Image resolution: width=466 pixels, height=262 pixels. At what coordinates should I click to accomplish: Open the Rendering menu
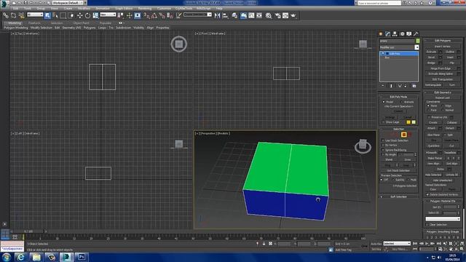pyautogui.click(x=145, y=9)
